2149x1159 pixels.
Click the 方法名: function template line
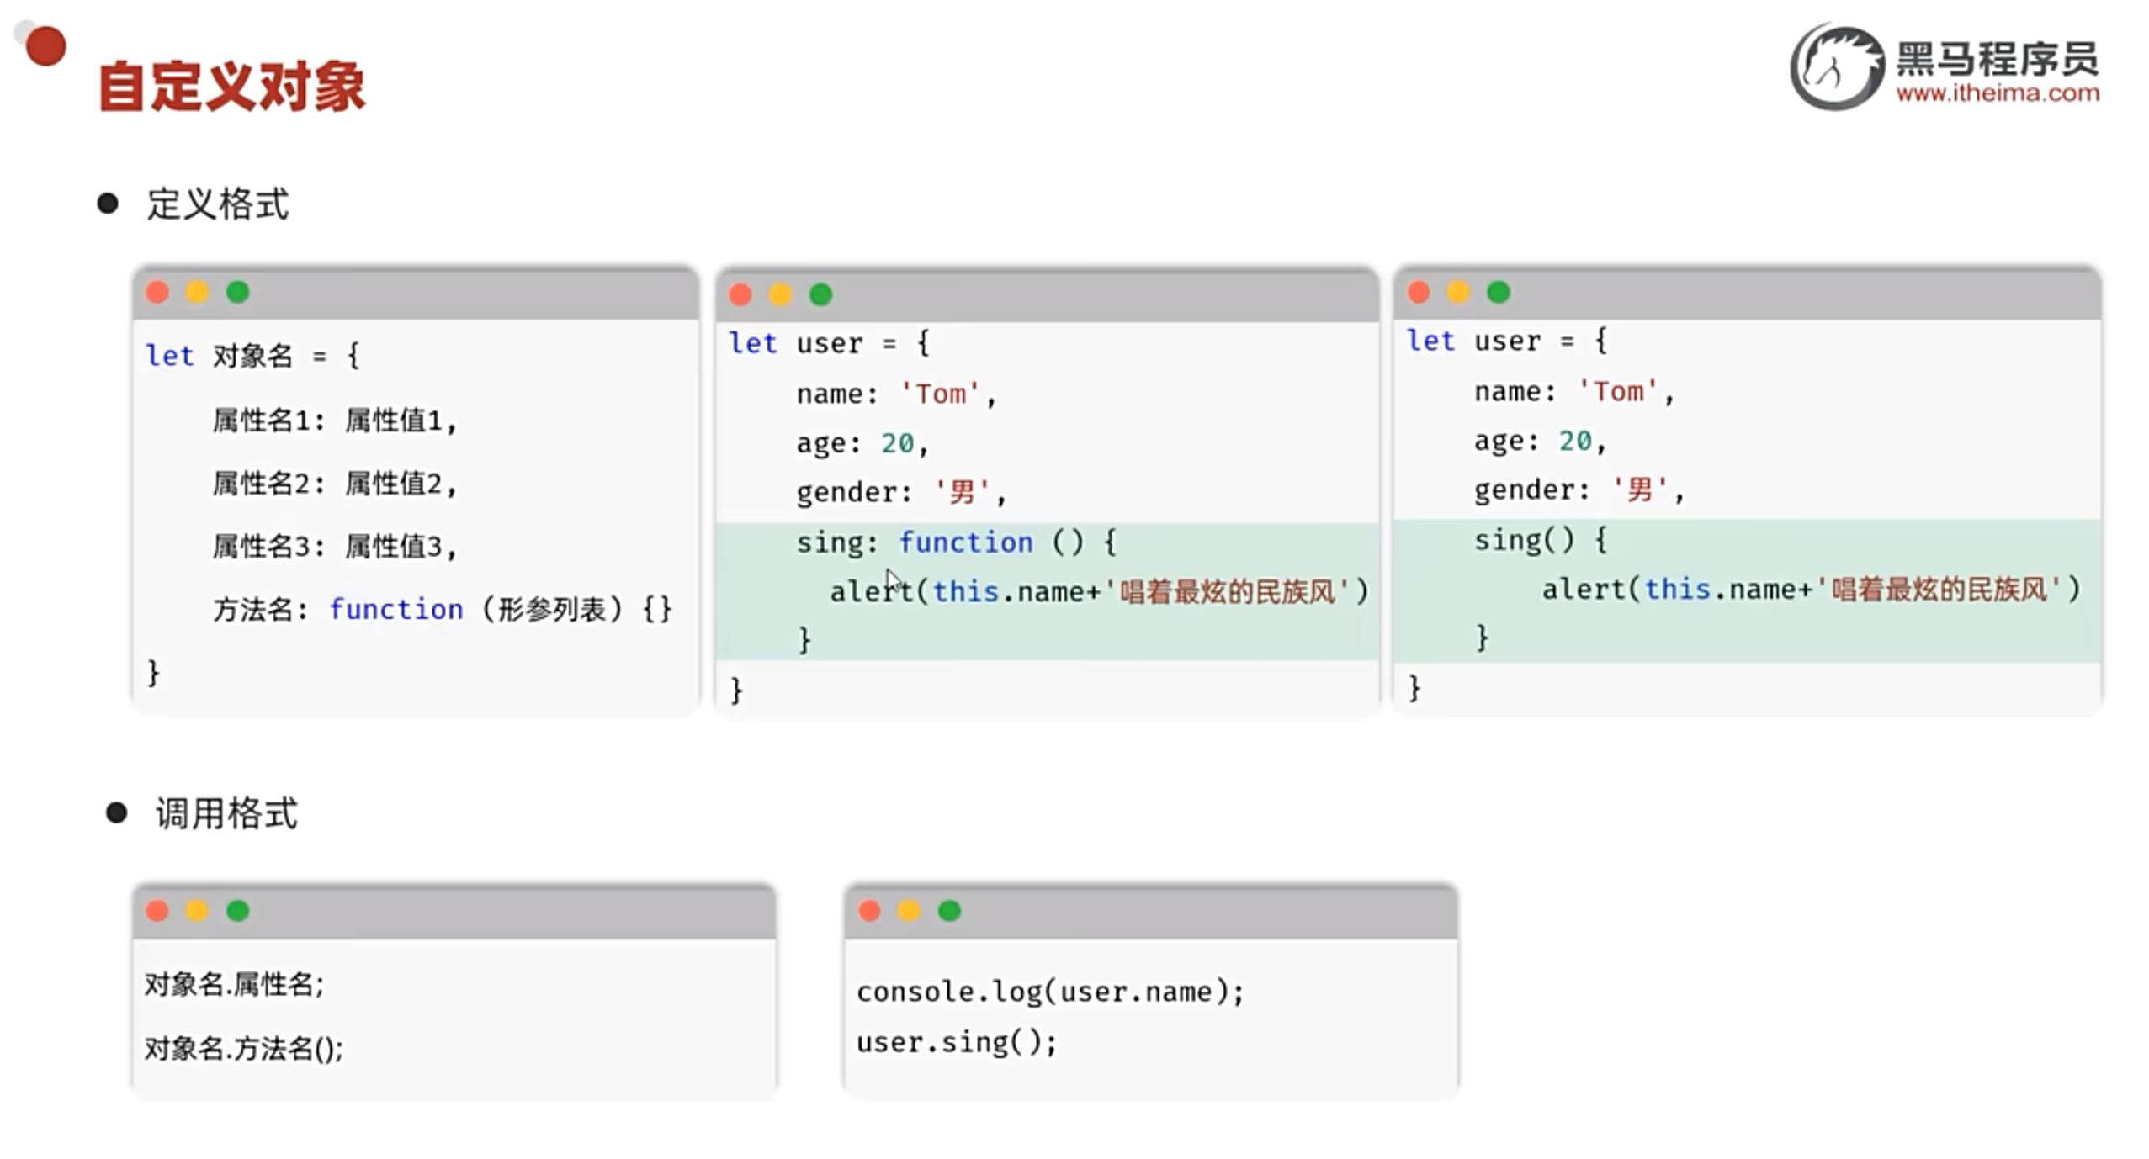[442, 609]
